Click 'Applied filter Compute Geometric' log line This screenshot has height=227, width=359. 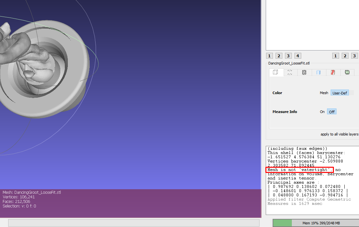[x=309, y=199]
